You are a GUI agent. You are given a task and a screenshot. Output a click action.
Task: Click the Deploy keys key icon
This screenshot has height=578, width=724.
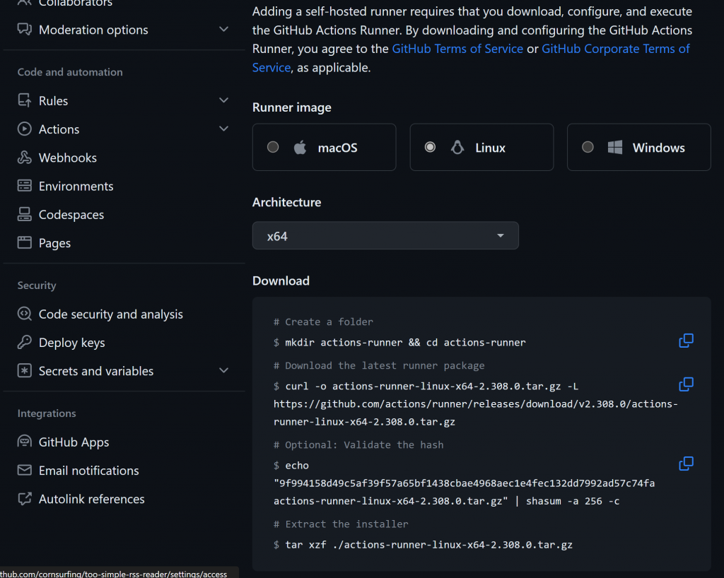[x=25, y=342]
